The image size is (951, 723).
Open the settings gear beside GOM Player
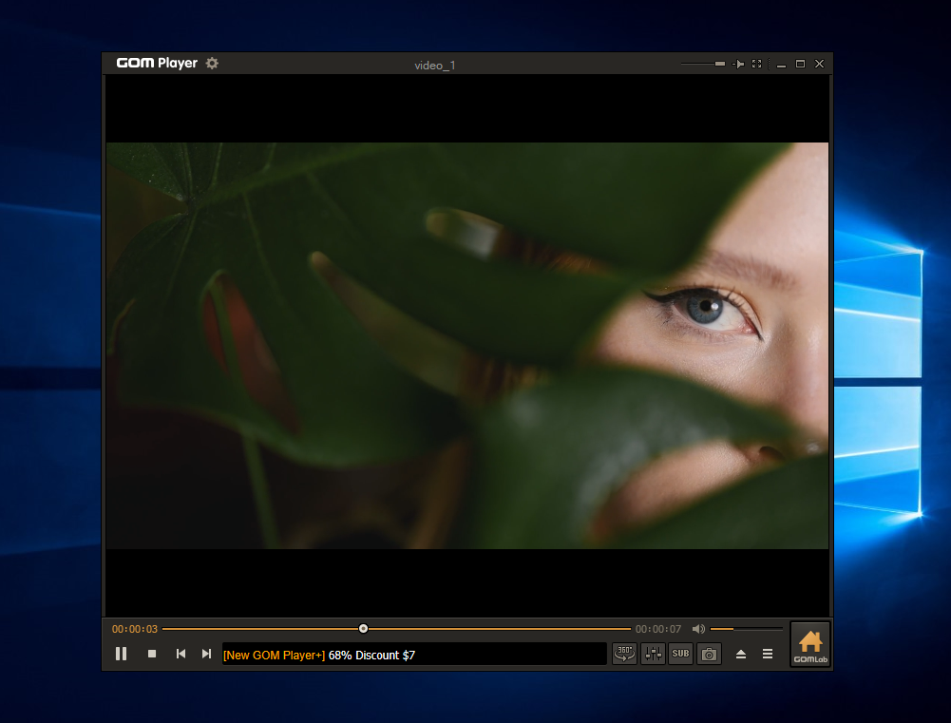point(212,63)
